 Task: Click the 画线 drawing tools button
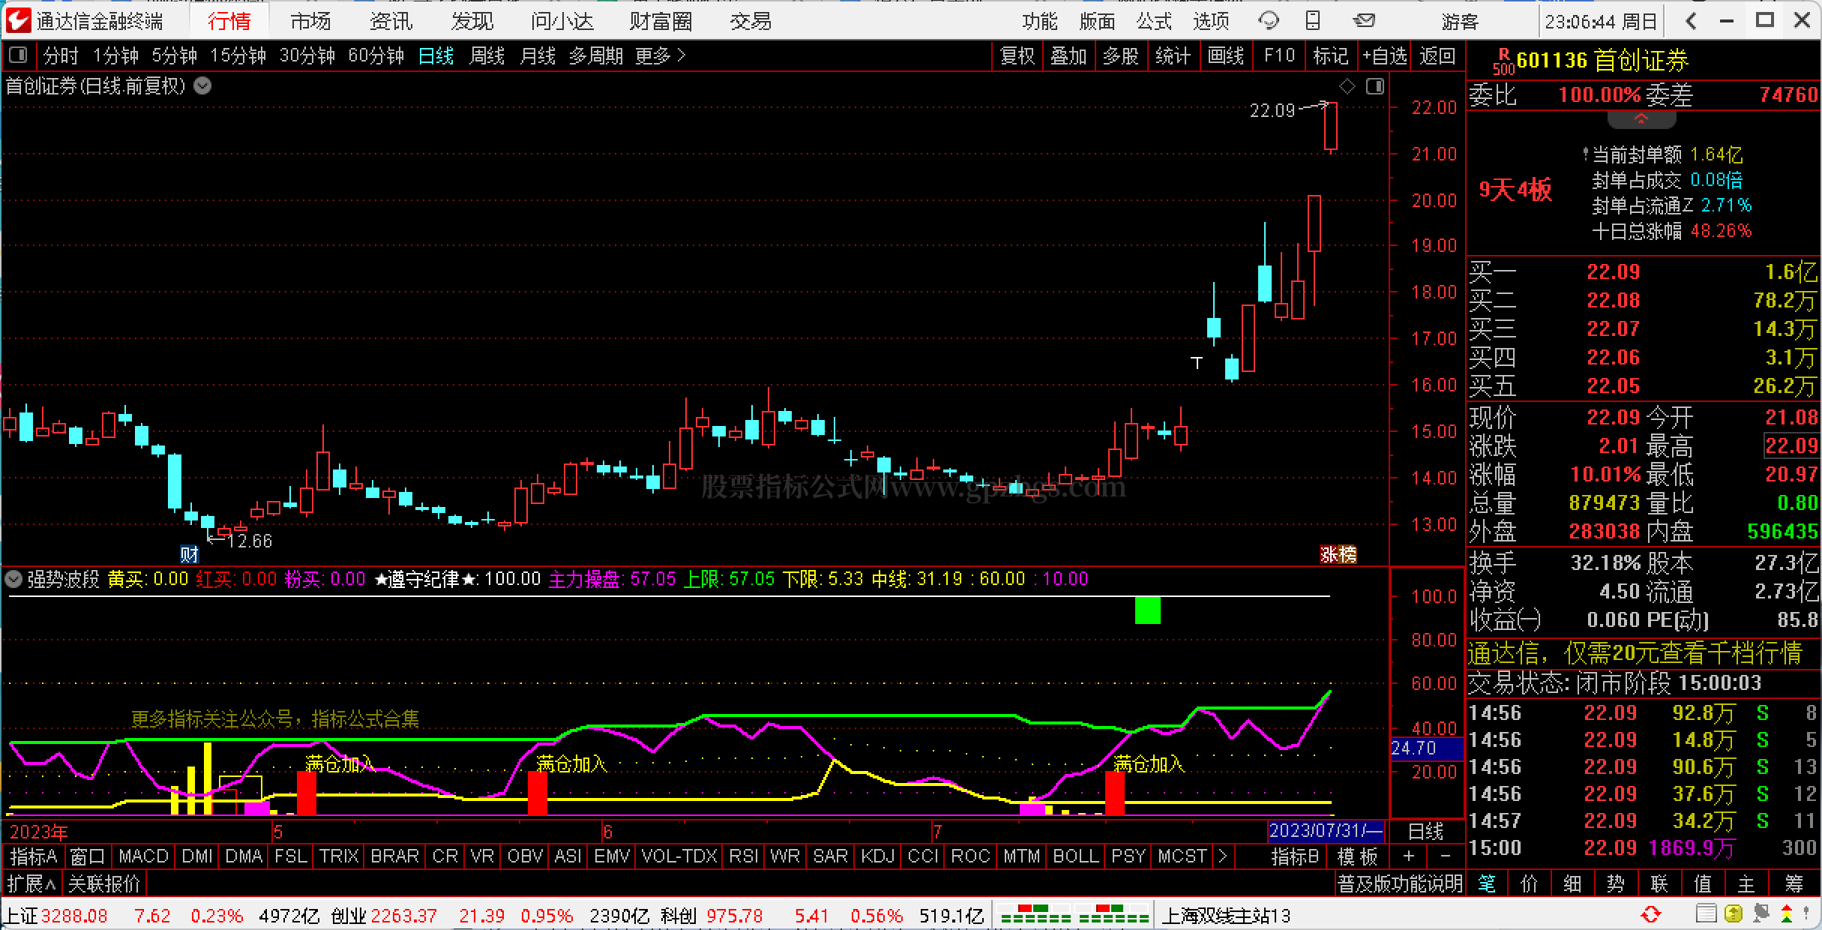pos(1226,55)
